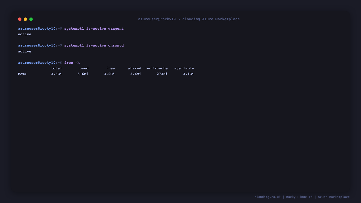Screen dimensions: 361x203
Task: Click the green maximize window dot
Action: click(x=31, y=19)
